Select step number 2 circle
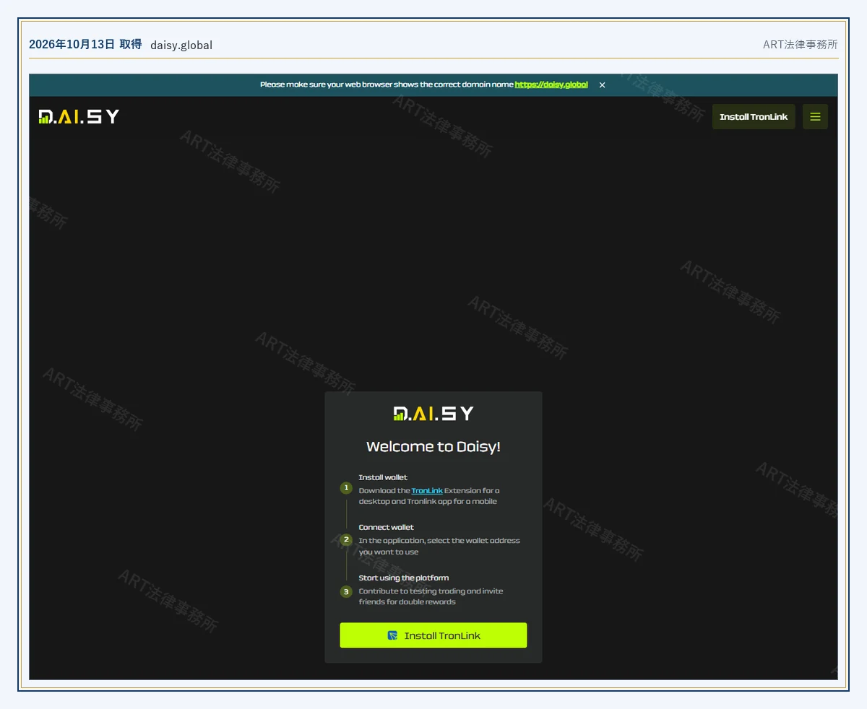The width and height of the screenshot is (867, 709). point(346,539)
